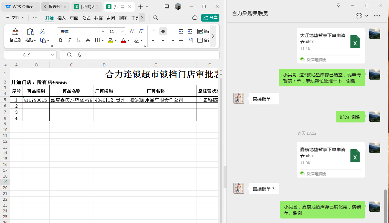Open the WeChat chat bubble icon
Viewport: 389px width, 223px height.
pyautogui.click(x=359, y=15)
